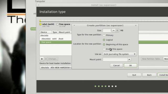
Task: Choose Beginning of this space location
Action: pyautogui.click(x=104, y=44)
